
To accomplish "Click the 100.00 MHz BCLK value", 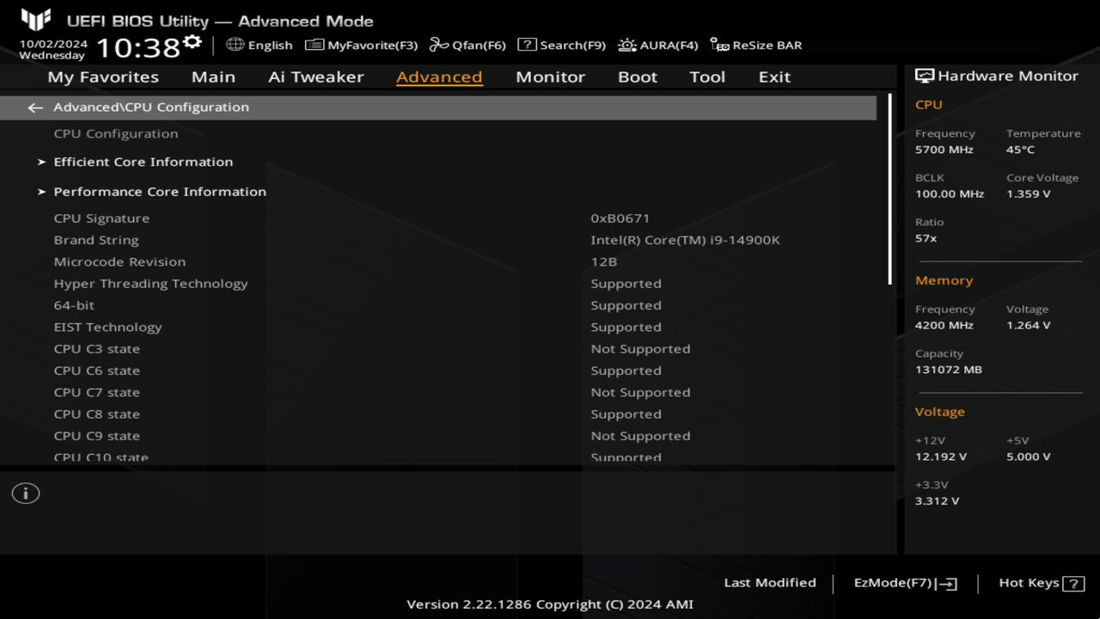I will pos(950,194).
